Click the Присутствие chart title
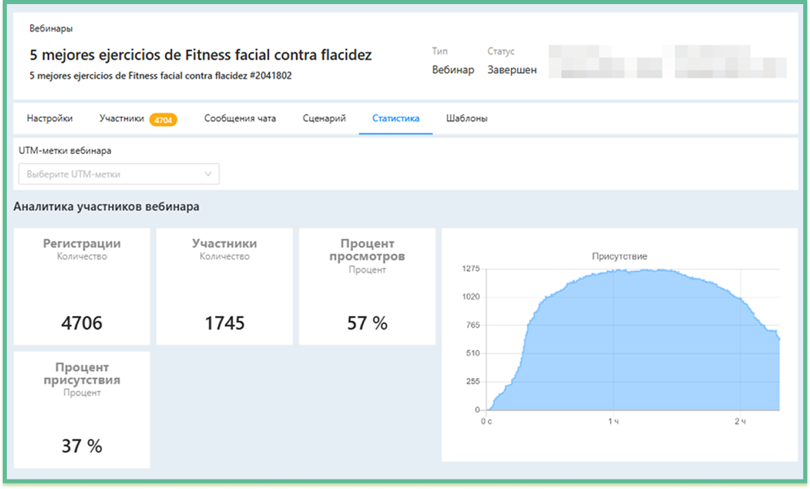The height and width of the screenshot is (489, 810). pyautogui.click(x=619, y=257)
